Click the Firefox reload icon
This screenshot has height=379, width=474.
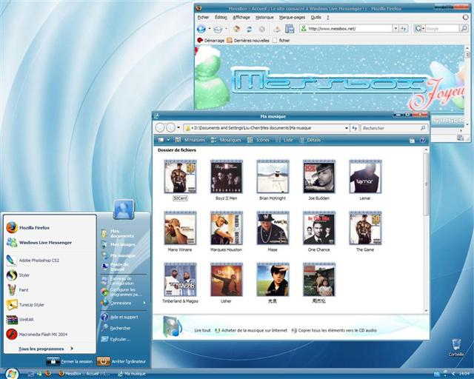click(250, 29)
